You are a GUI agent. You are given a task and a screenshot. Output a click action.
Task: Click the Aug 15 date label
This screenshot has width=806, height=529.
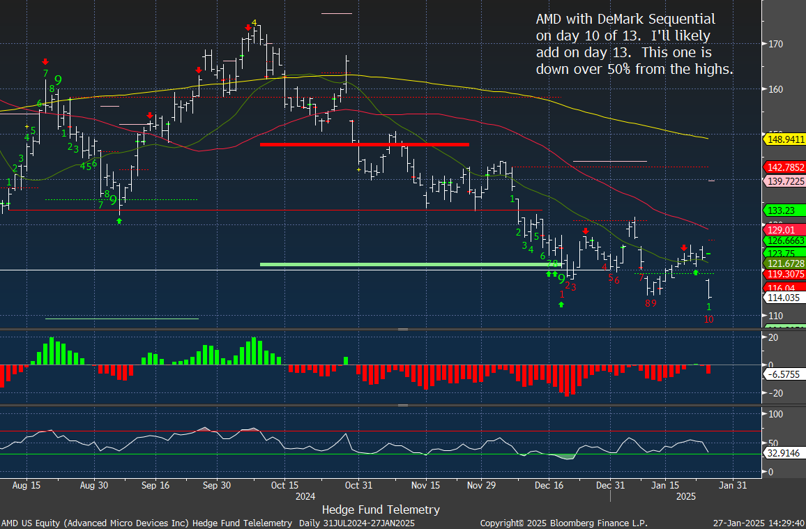point(26,485)
